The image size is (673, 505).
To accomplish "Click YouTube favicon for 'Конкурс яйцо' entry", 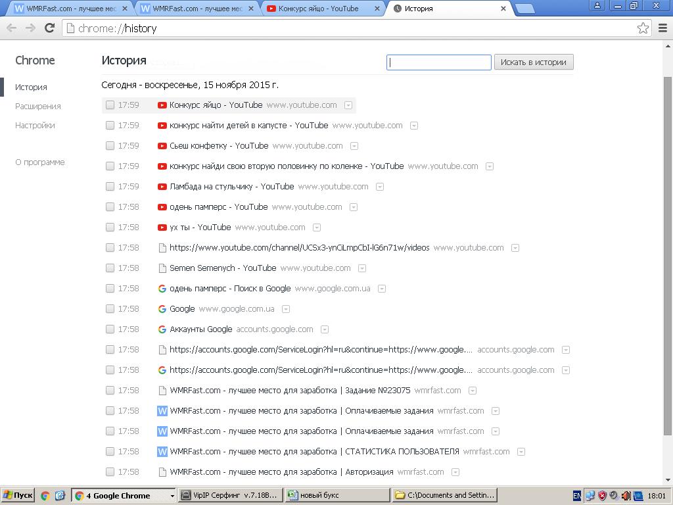I will click(x=162, y=105).
